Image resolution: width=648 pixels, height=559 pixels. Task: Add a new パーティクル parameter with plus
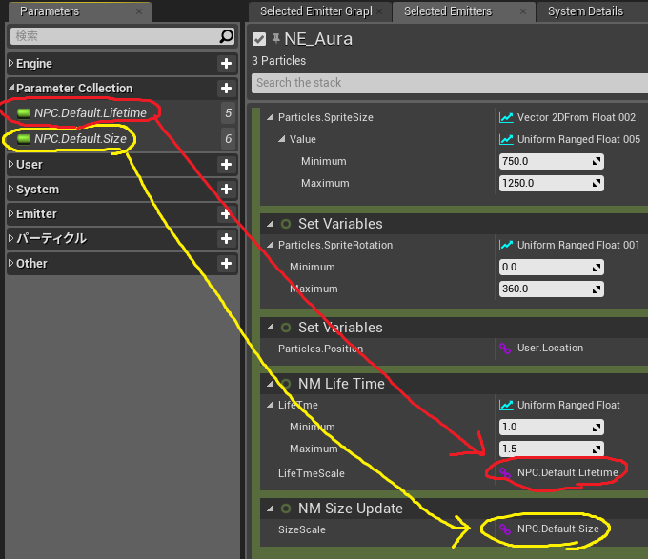point(226,239)
